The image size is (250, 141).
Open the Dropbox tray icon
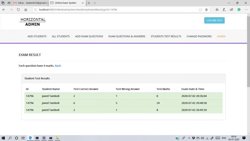[x=193, y=138]
